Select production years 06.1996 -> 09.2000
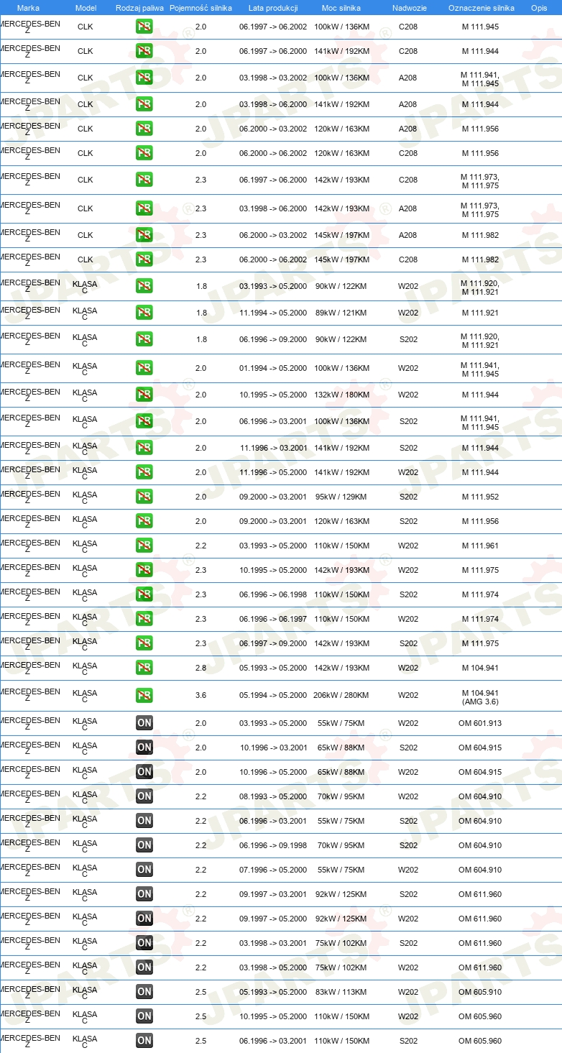Image resolution: width=562 pixels, height=1053 pixels. (273, 339)
